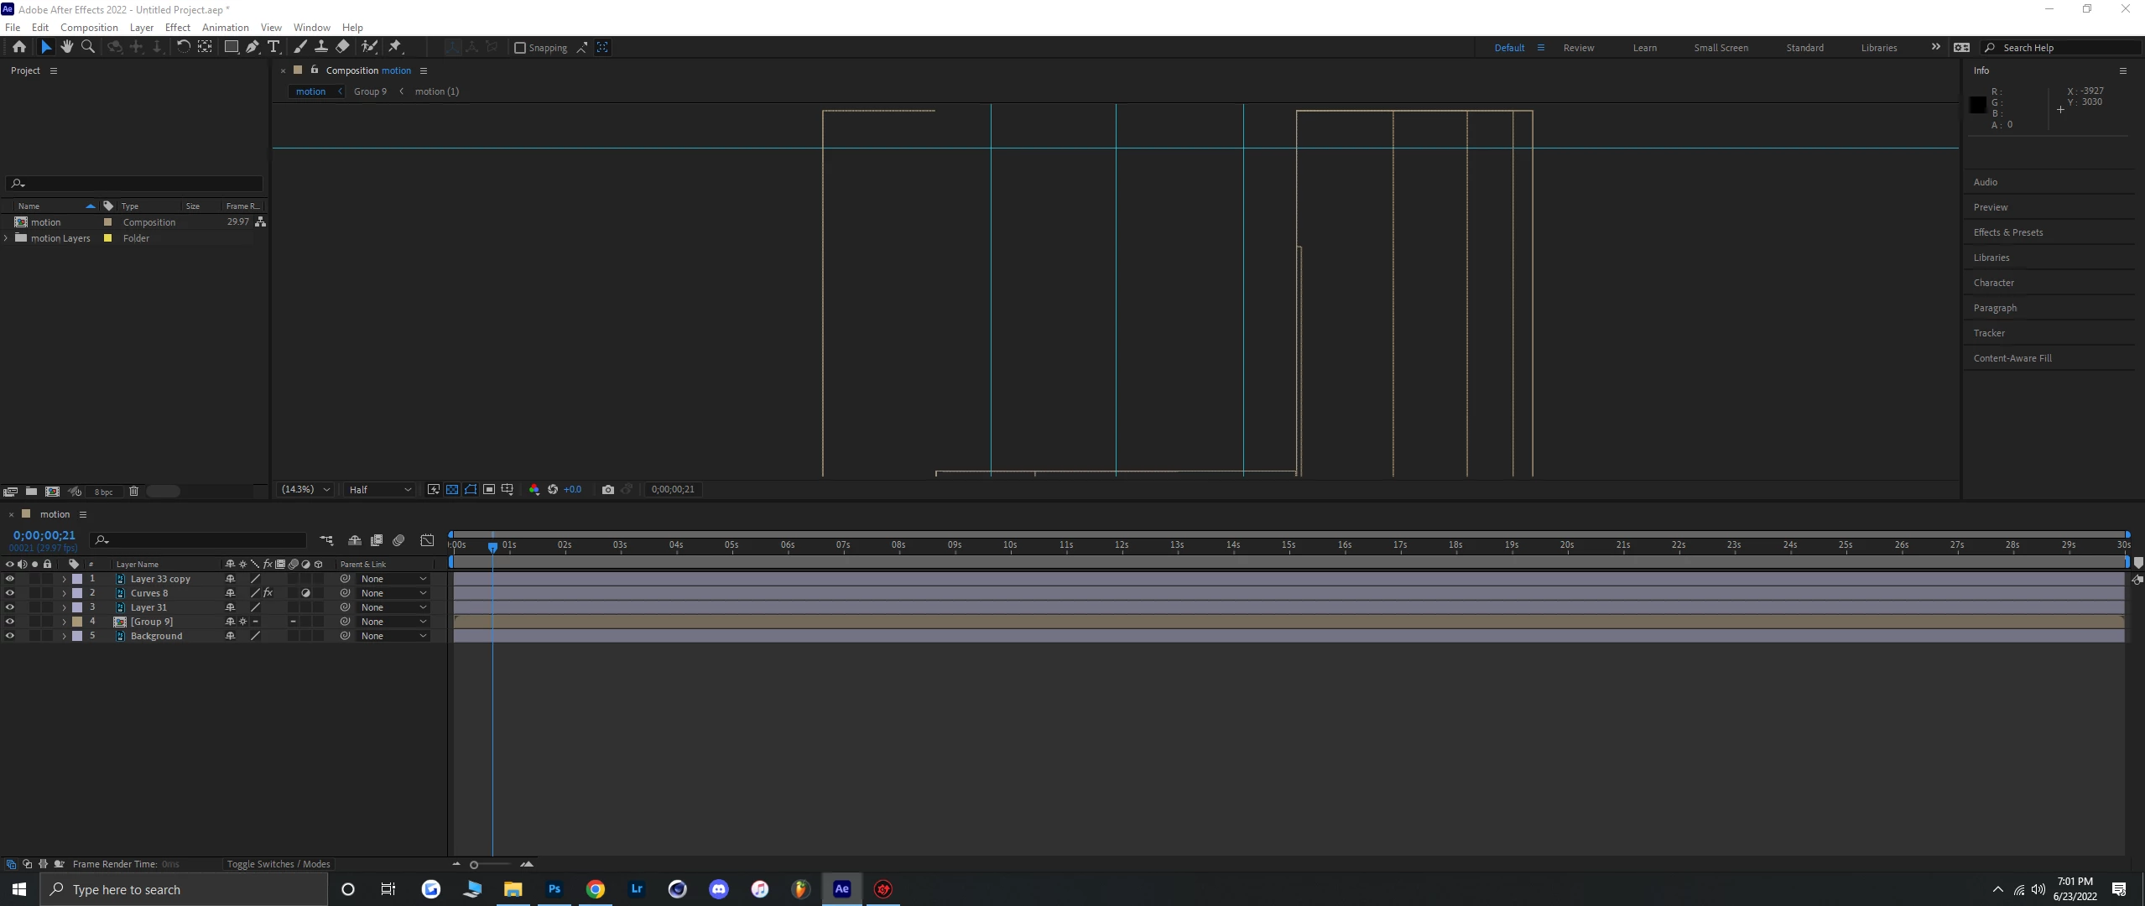Select the Eraser tool
Image resolution: width=2145 pixels, height=906 pixels.
tap(342, 47)
